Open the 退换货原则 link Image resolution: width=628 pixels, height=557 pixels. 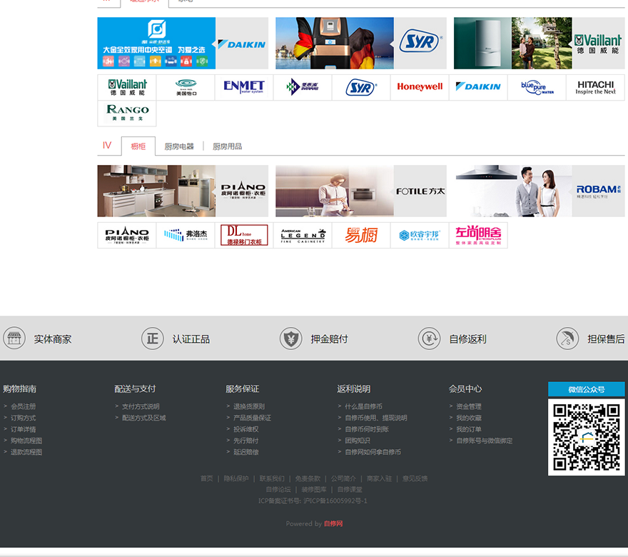[249, 406]
